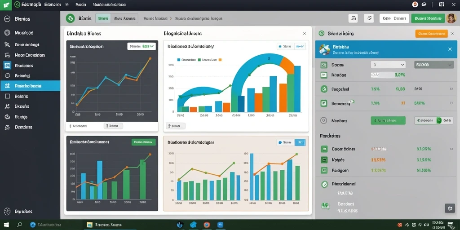
Task: Click the globe icon at the sidebar bottom
Action: click(8, 211)
